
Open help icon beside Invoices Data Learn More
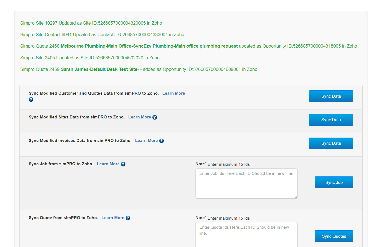162,141
